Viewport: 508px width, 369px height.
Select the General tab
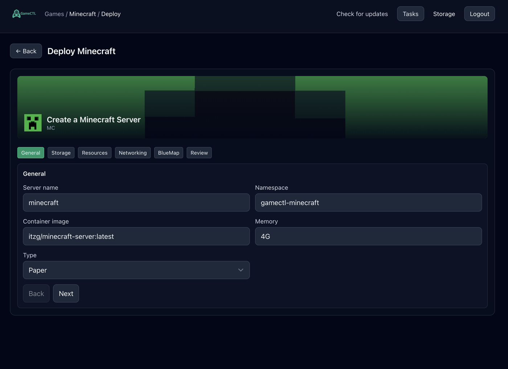[31, 153]
